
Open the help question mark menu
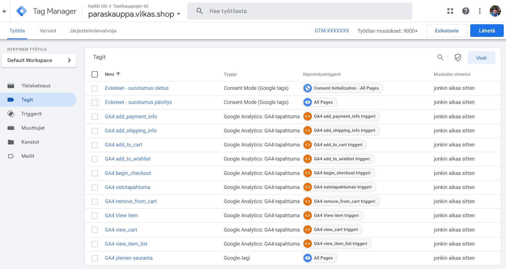pos(466,11)
